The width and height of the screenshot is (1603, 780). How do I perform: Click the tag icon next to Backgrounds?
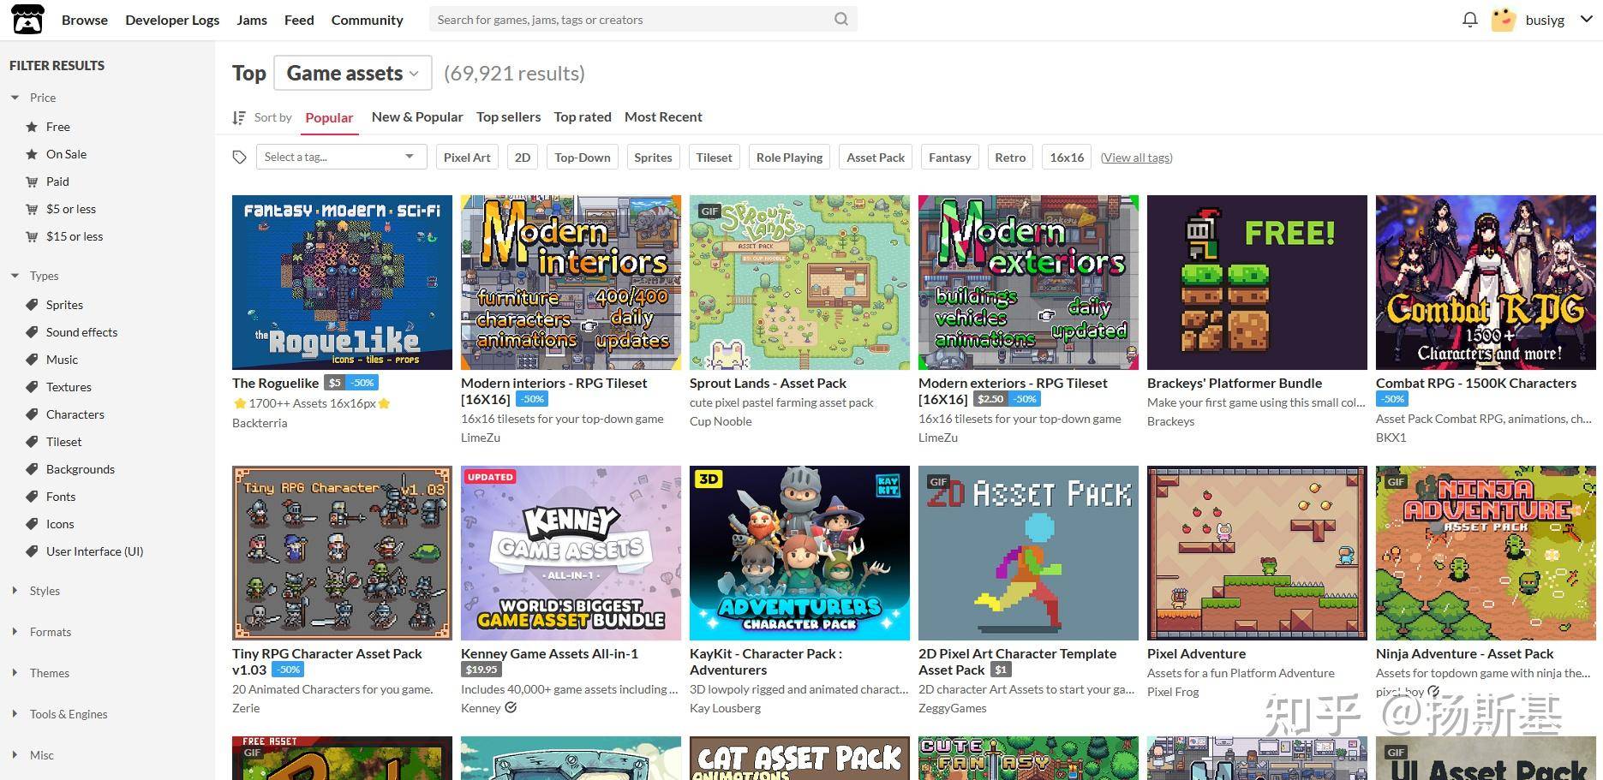coord(32,469)
